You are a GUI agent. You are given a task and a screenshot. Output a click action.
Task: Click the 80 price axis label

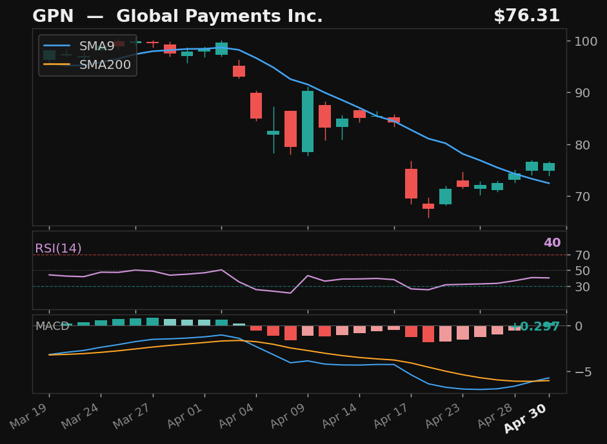(x=582, y=145)
